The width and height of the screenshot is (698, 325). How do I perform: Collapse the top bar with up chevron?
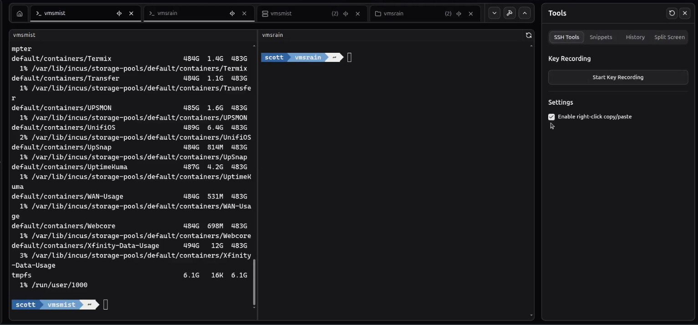pyautogui.click(x=525, y=13)
